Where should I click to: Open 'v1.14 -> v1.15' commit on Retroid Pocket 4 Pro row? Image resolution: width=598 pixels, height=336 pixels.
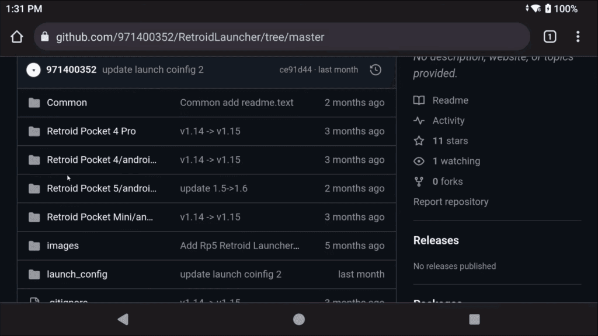point(210,131)
